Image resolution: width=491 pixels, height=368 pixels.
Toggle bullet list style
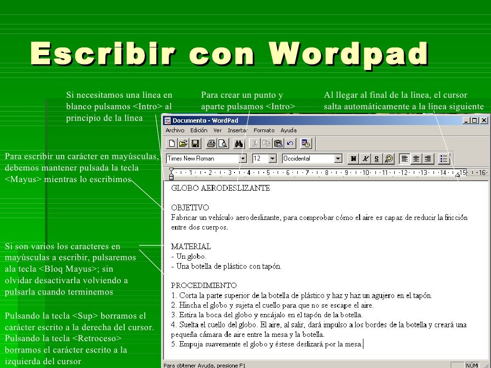(444, 159)
